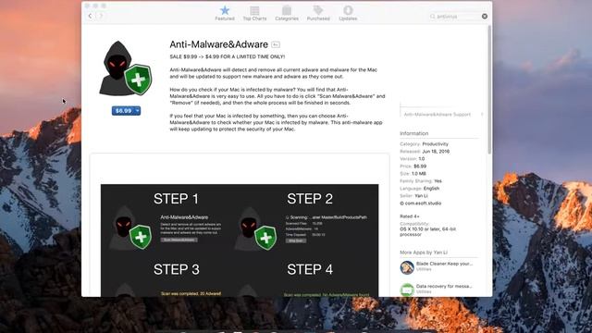Image resolution: width=592 pixels, height=333 pixels.
Task: Click the magnifier icon in search
Action: [x=432, y=17]
